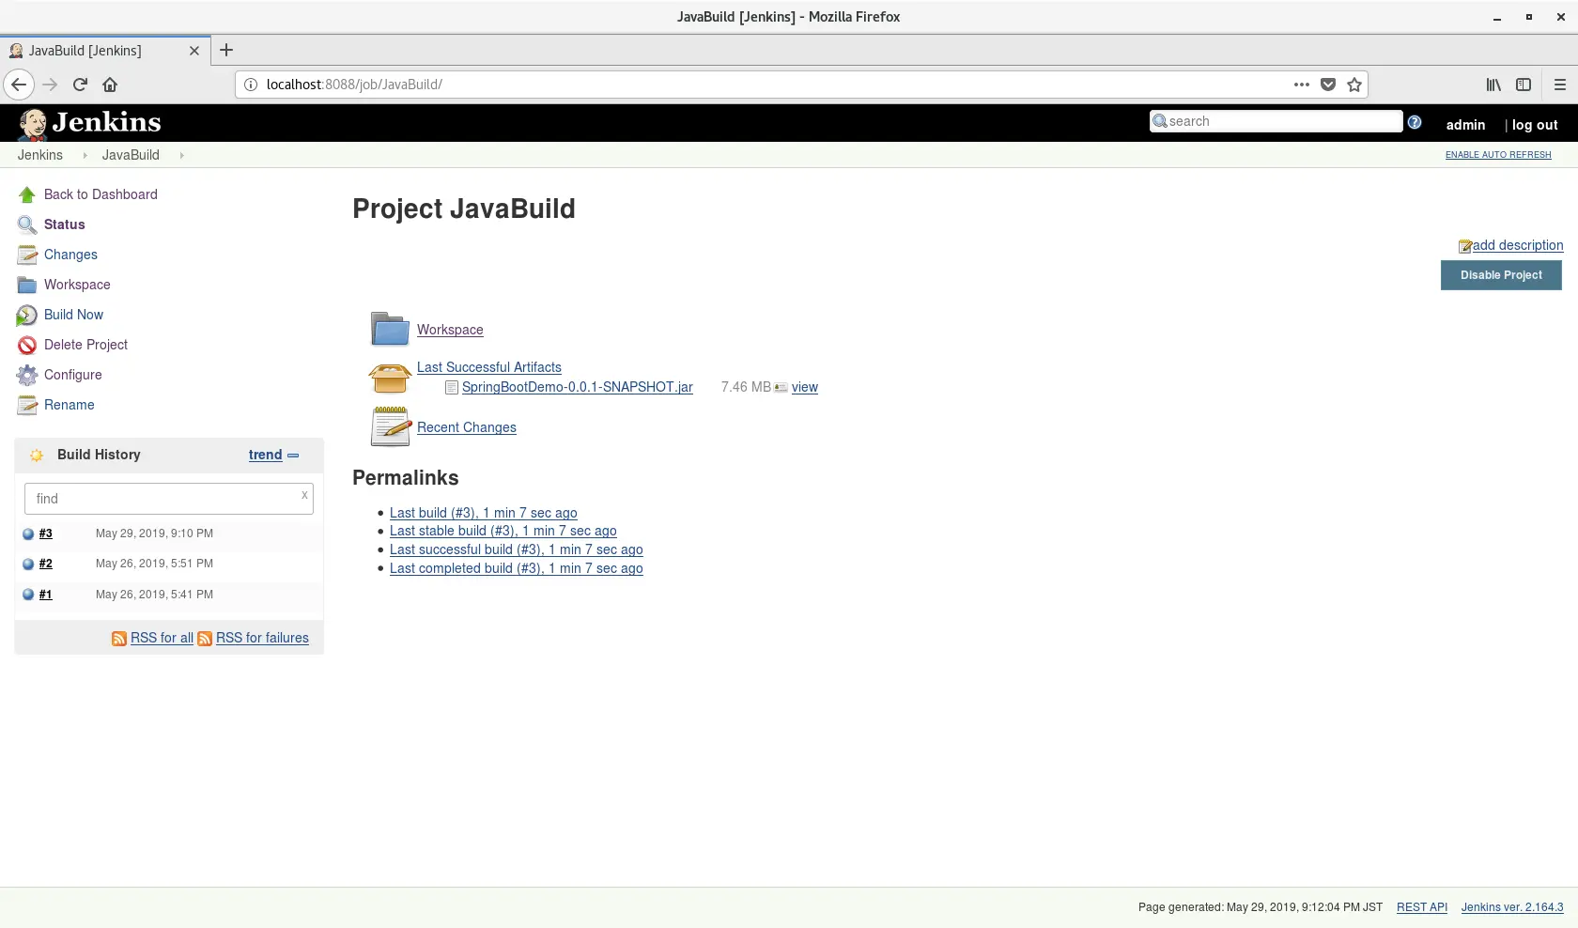Expand the Jenkins breadcrumb dropdown arrow
The width and height of the screenshot is (1578, 928).
click(85, 156)
